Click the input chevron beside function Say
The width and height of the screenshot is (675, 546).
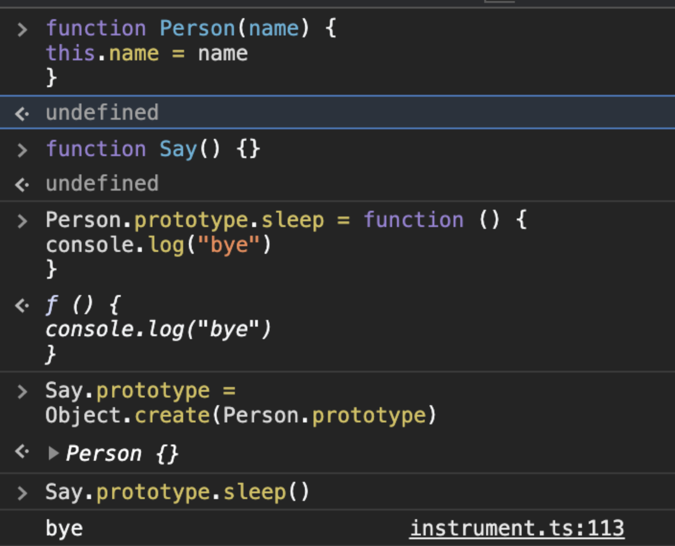tap(22, 150)
